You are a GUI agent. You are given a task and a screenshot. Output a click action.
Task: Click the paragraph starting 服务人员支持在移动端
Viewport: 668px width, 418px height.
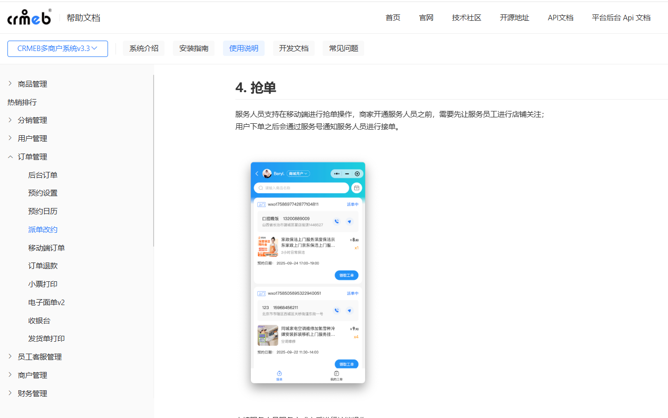tap(390, 114)
